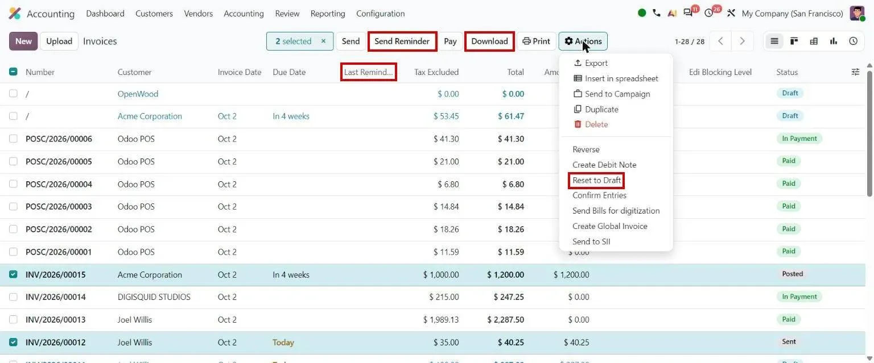Open the phone VoIP icon
Image resolution: width=874 pixels, height=363 pixels.
657,13
